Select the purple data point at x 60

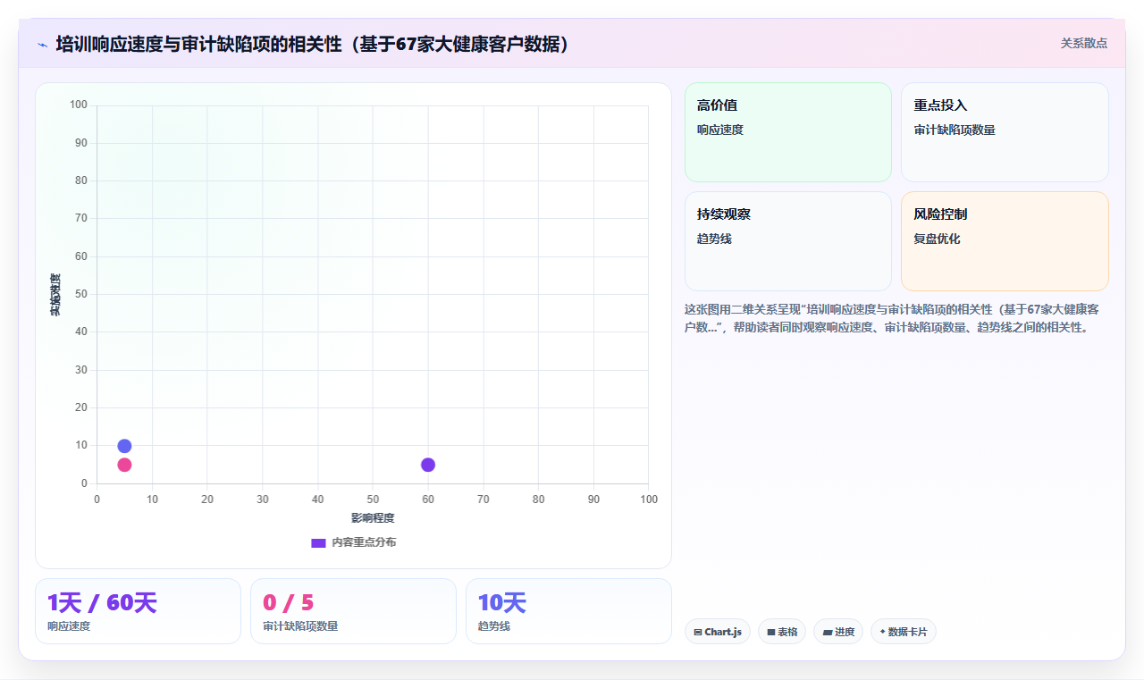click(428, 465)
